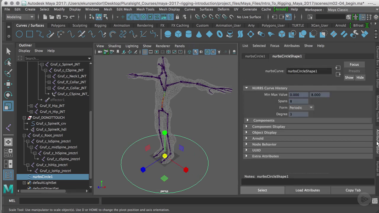Select the NURBS Square shelf tool

pyautogui.click(x=30, y=34)
